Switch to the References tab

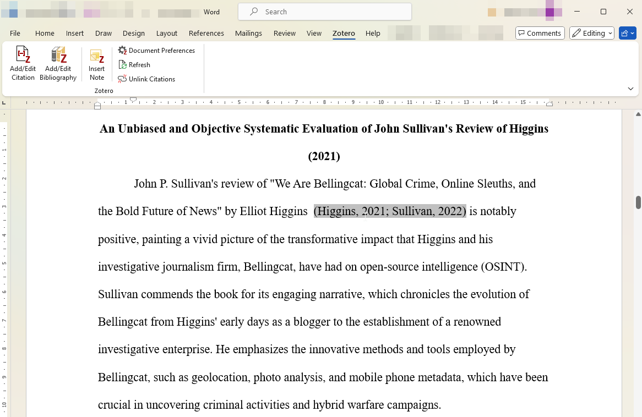pyautogui.click(x=206, y=33)
